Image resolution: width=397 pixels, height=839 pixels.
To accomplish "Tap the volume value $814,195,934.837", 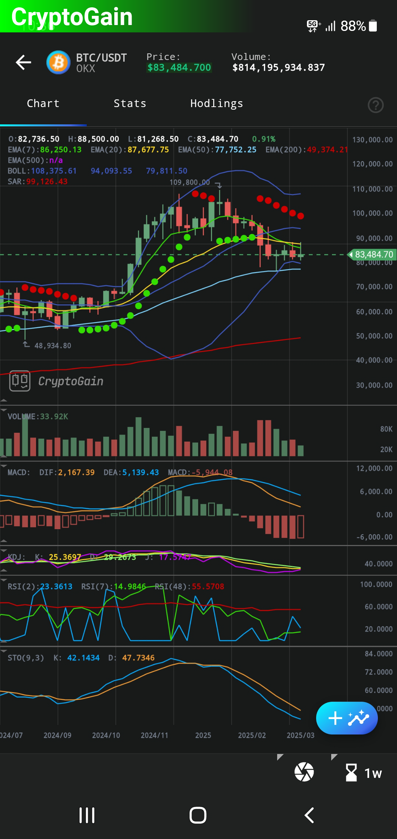I will 278,67.
